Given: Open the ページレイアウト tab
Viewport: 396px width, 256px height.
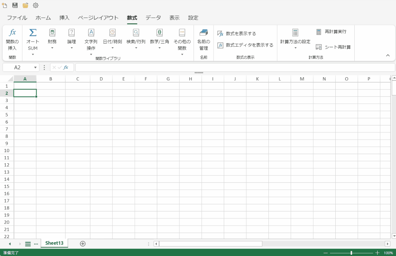Looking at the screenshot, I should click(98, 18).
